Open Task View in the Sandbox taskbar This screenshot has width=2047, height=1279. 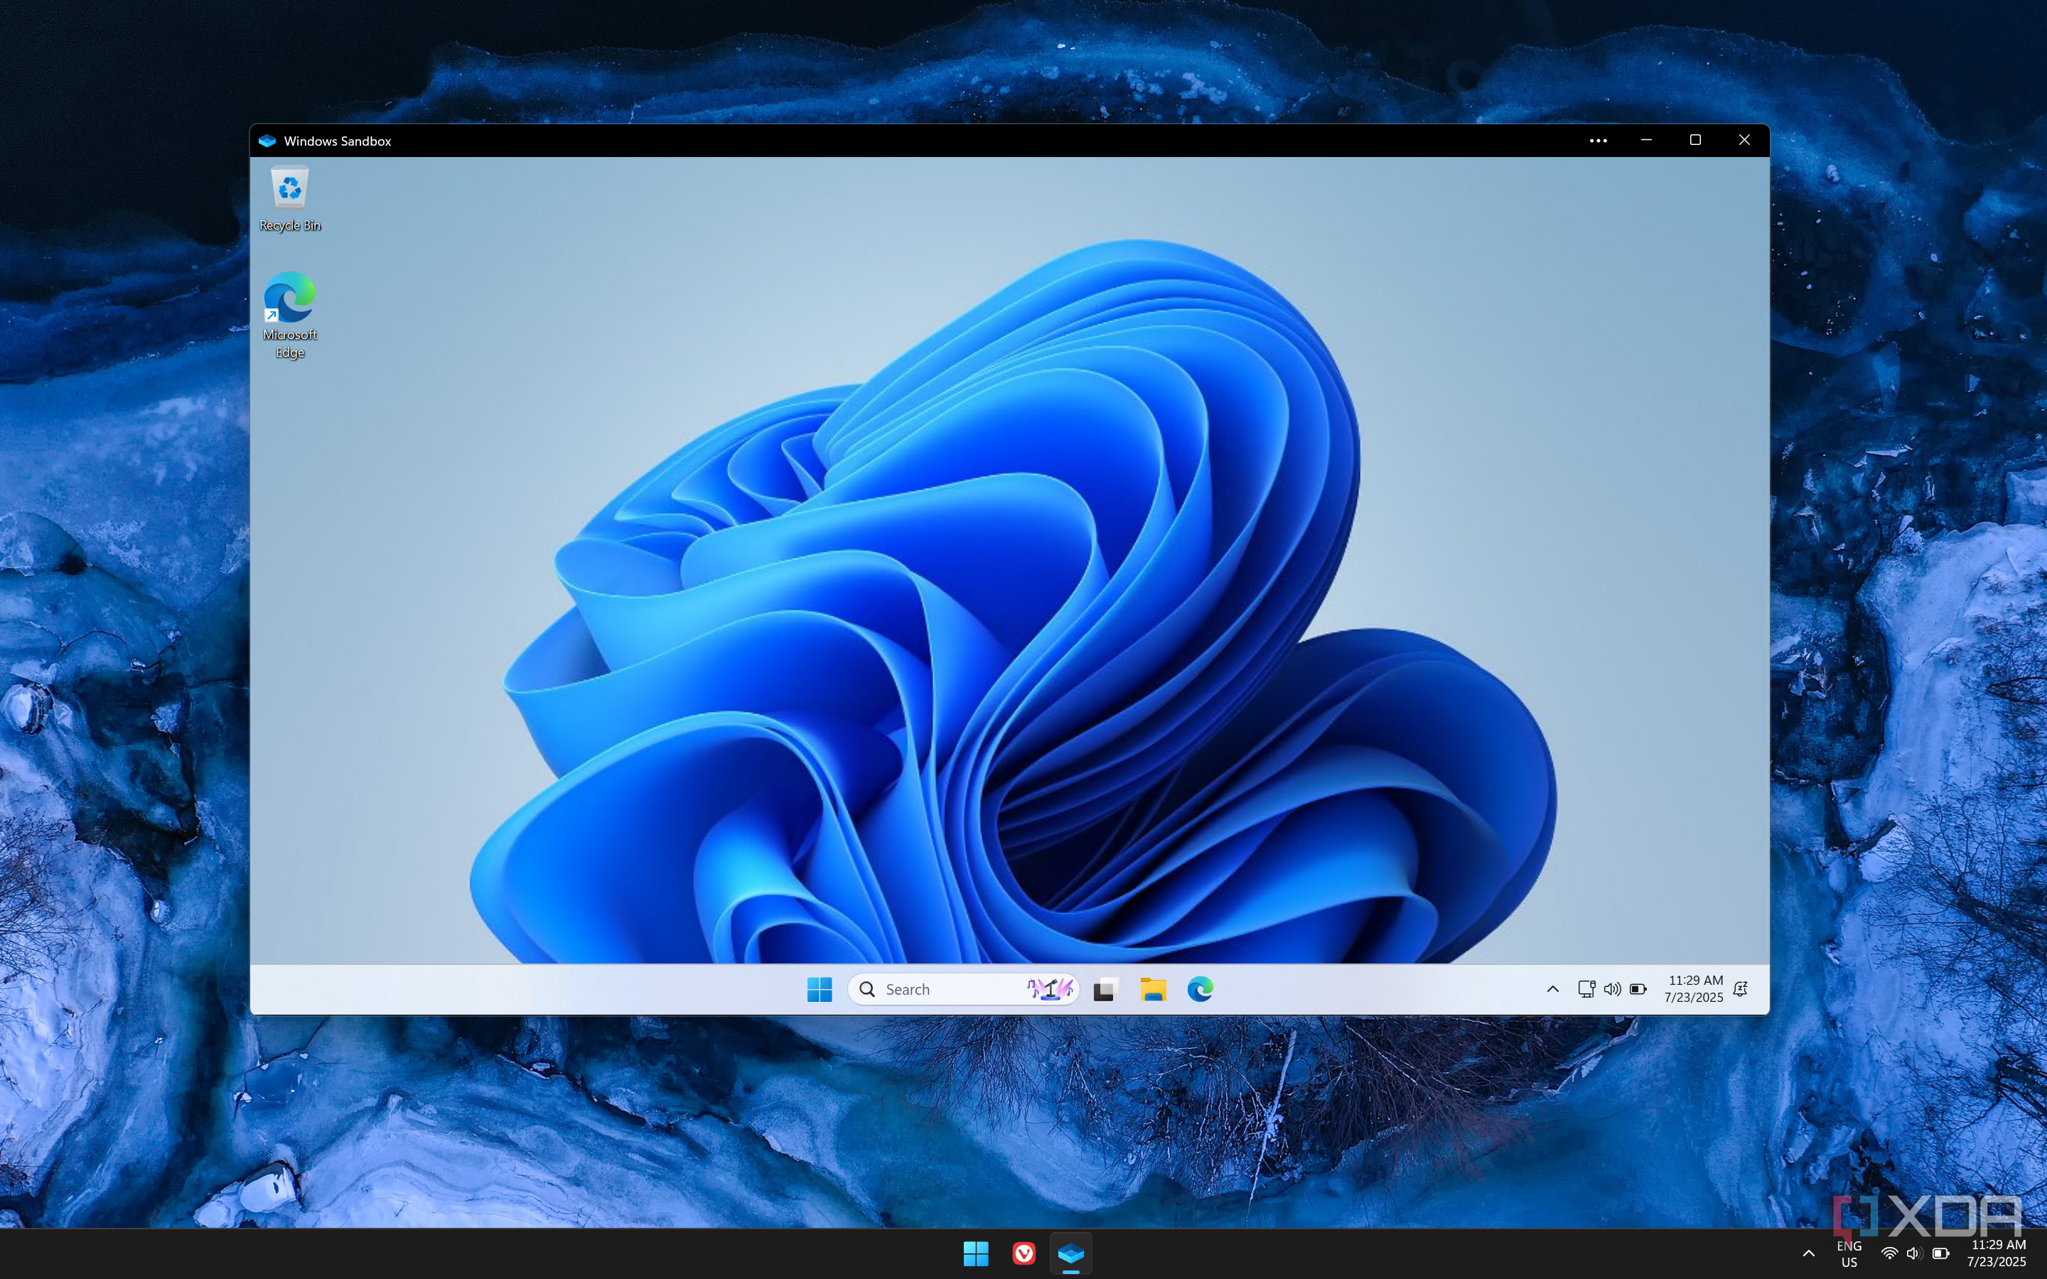coord(1105,989)
